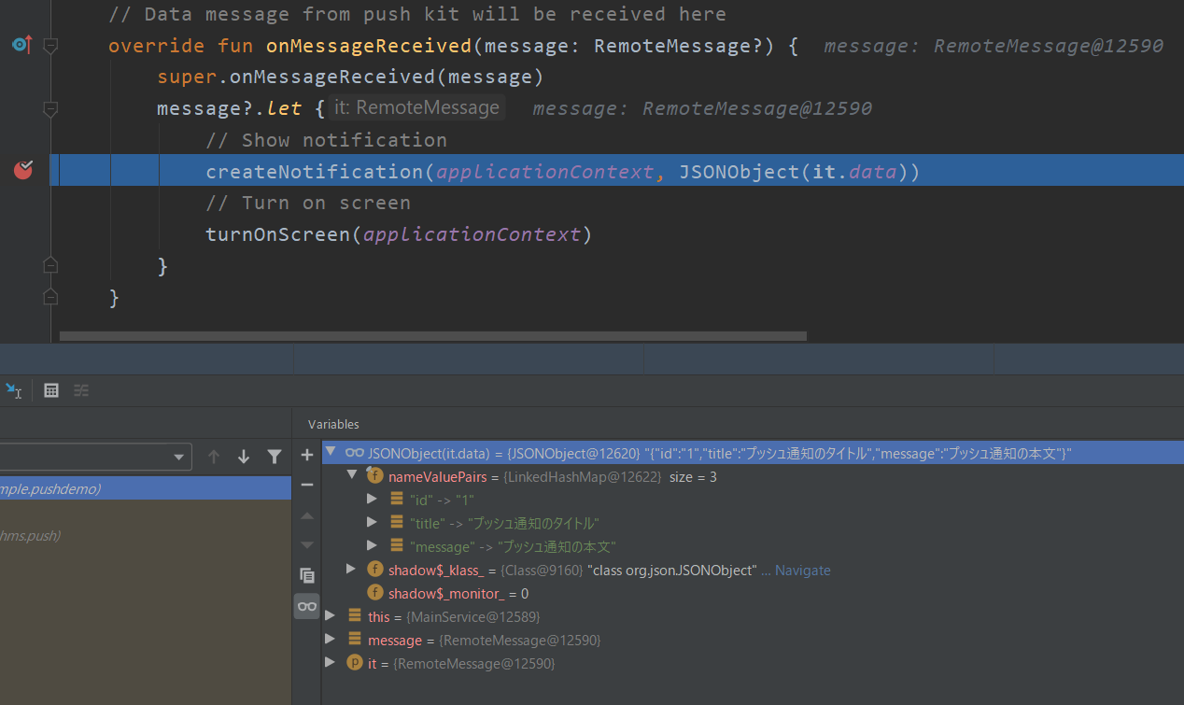Click the field icon next to shadow$_klass_

(x=375, y=570)
